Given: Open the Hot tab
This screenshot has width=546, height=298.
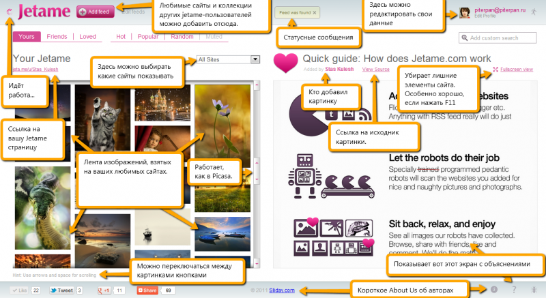Looking at the screenshot, I should coord(121,37).
